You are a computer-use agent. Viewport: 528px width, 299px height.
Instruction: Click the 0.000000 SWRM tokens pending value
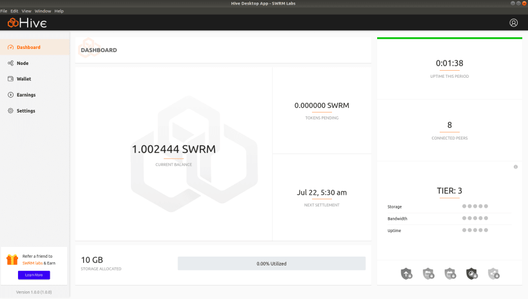coord(322,105)
